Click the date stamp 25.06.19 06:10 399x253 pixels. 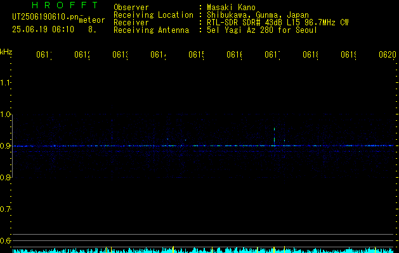(43, 30)
